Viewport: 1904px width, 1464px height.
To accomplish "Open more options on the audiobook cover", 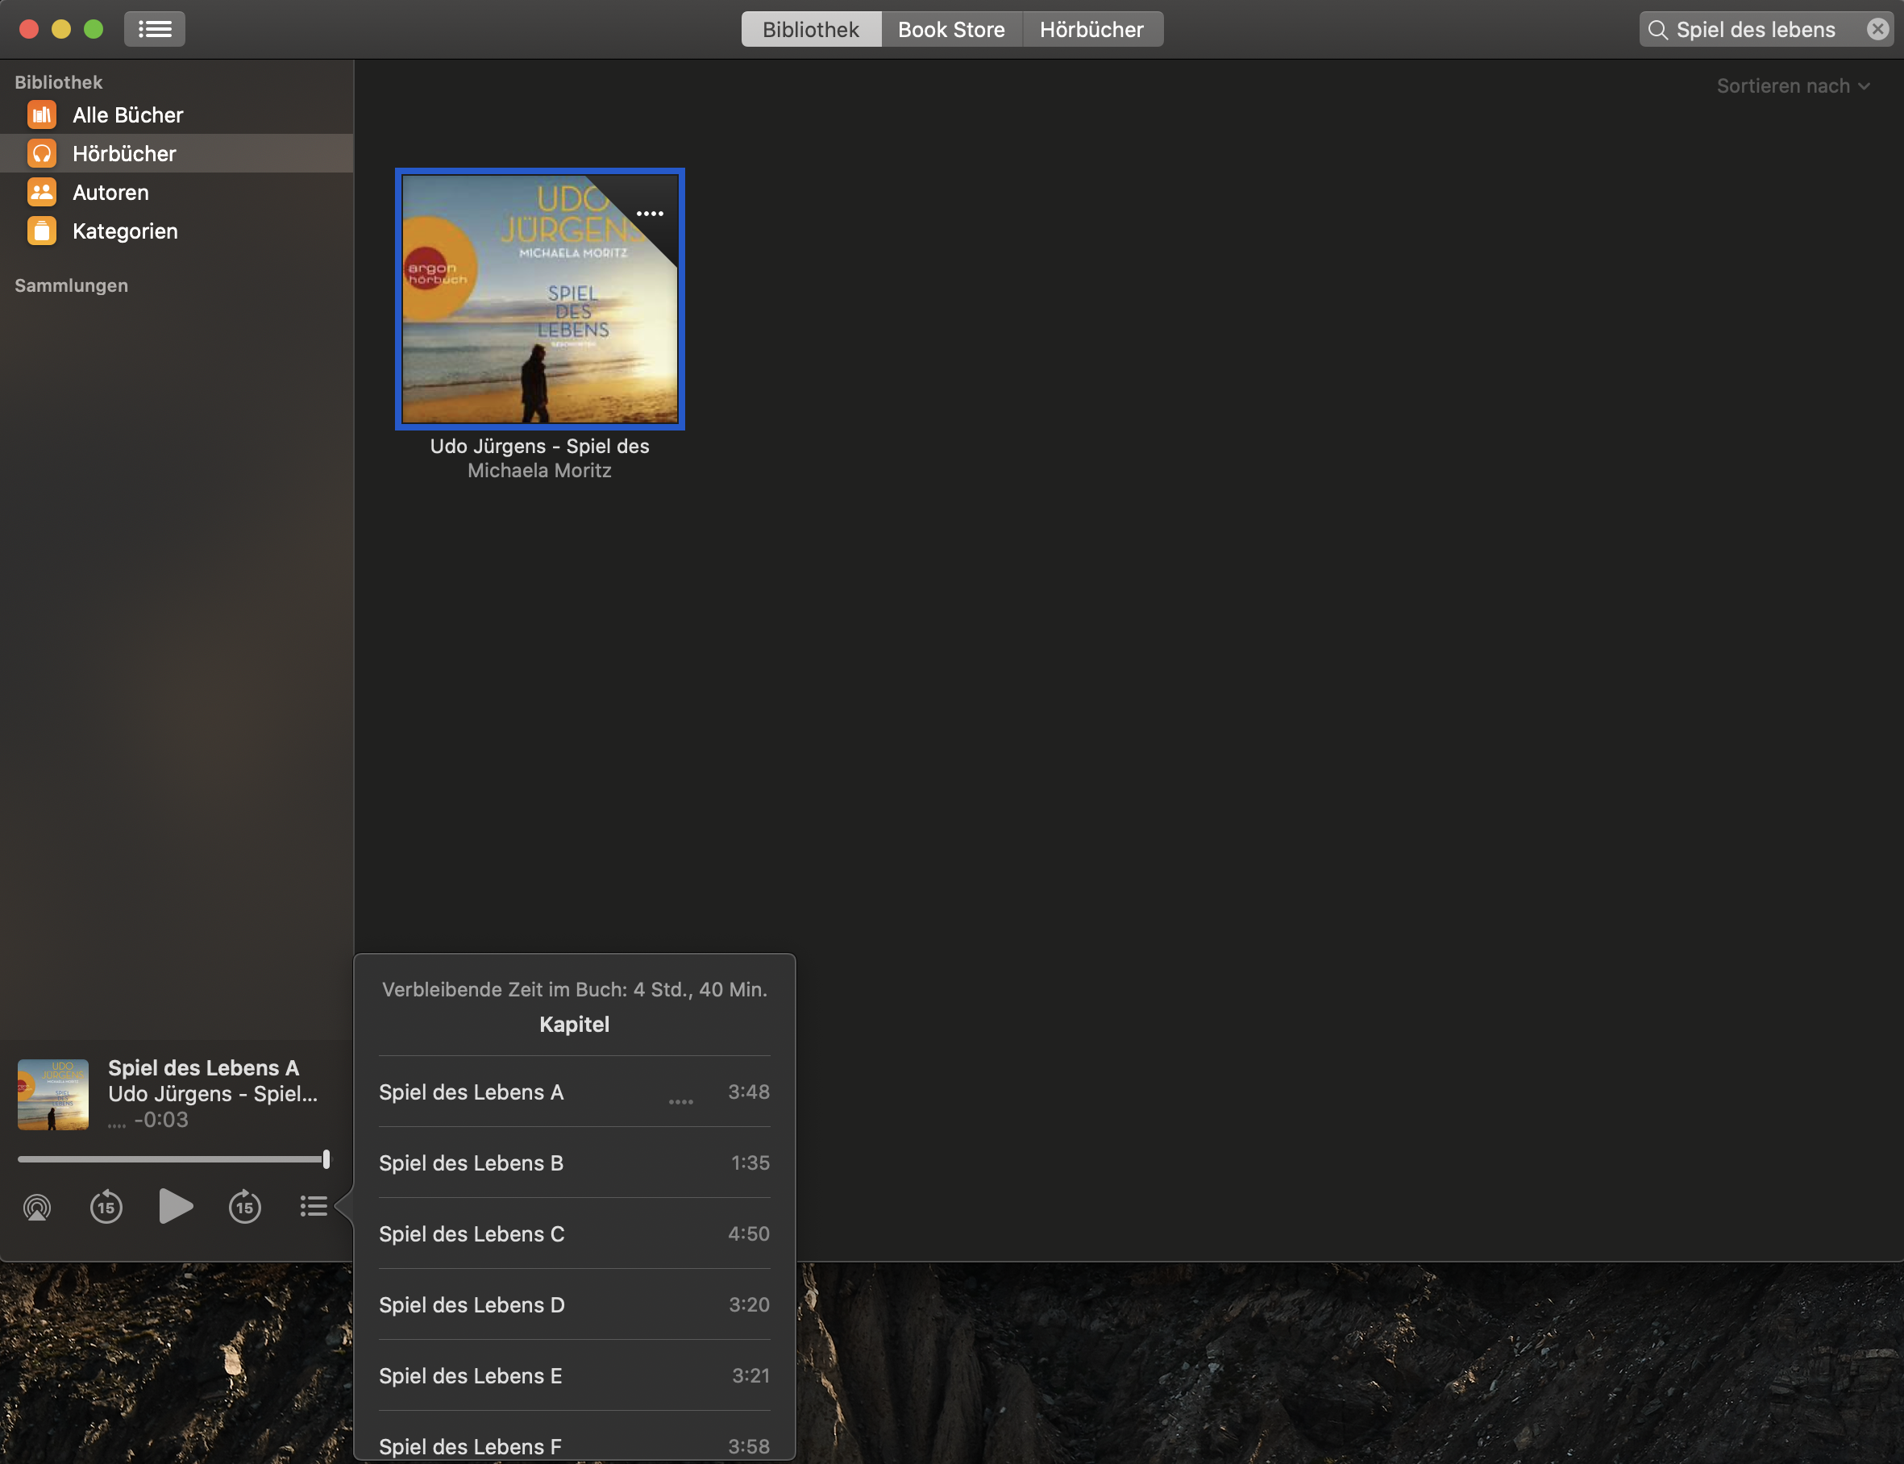I will coord(650,214).
